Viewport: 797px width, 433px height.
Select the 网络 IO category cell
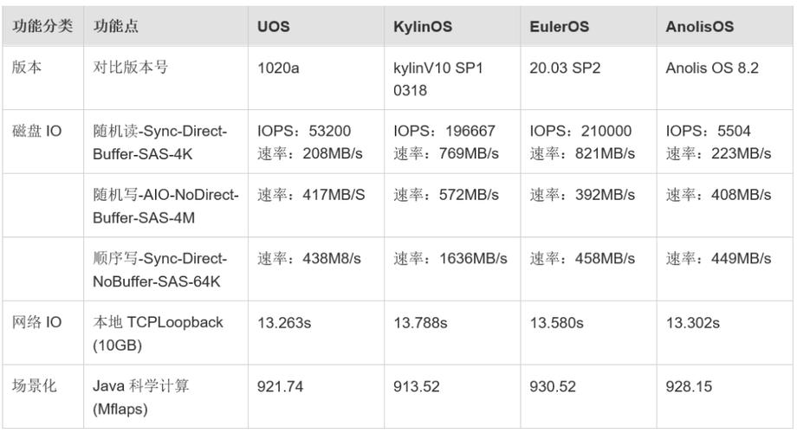[x=43, y=333]
